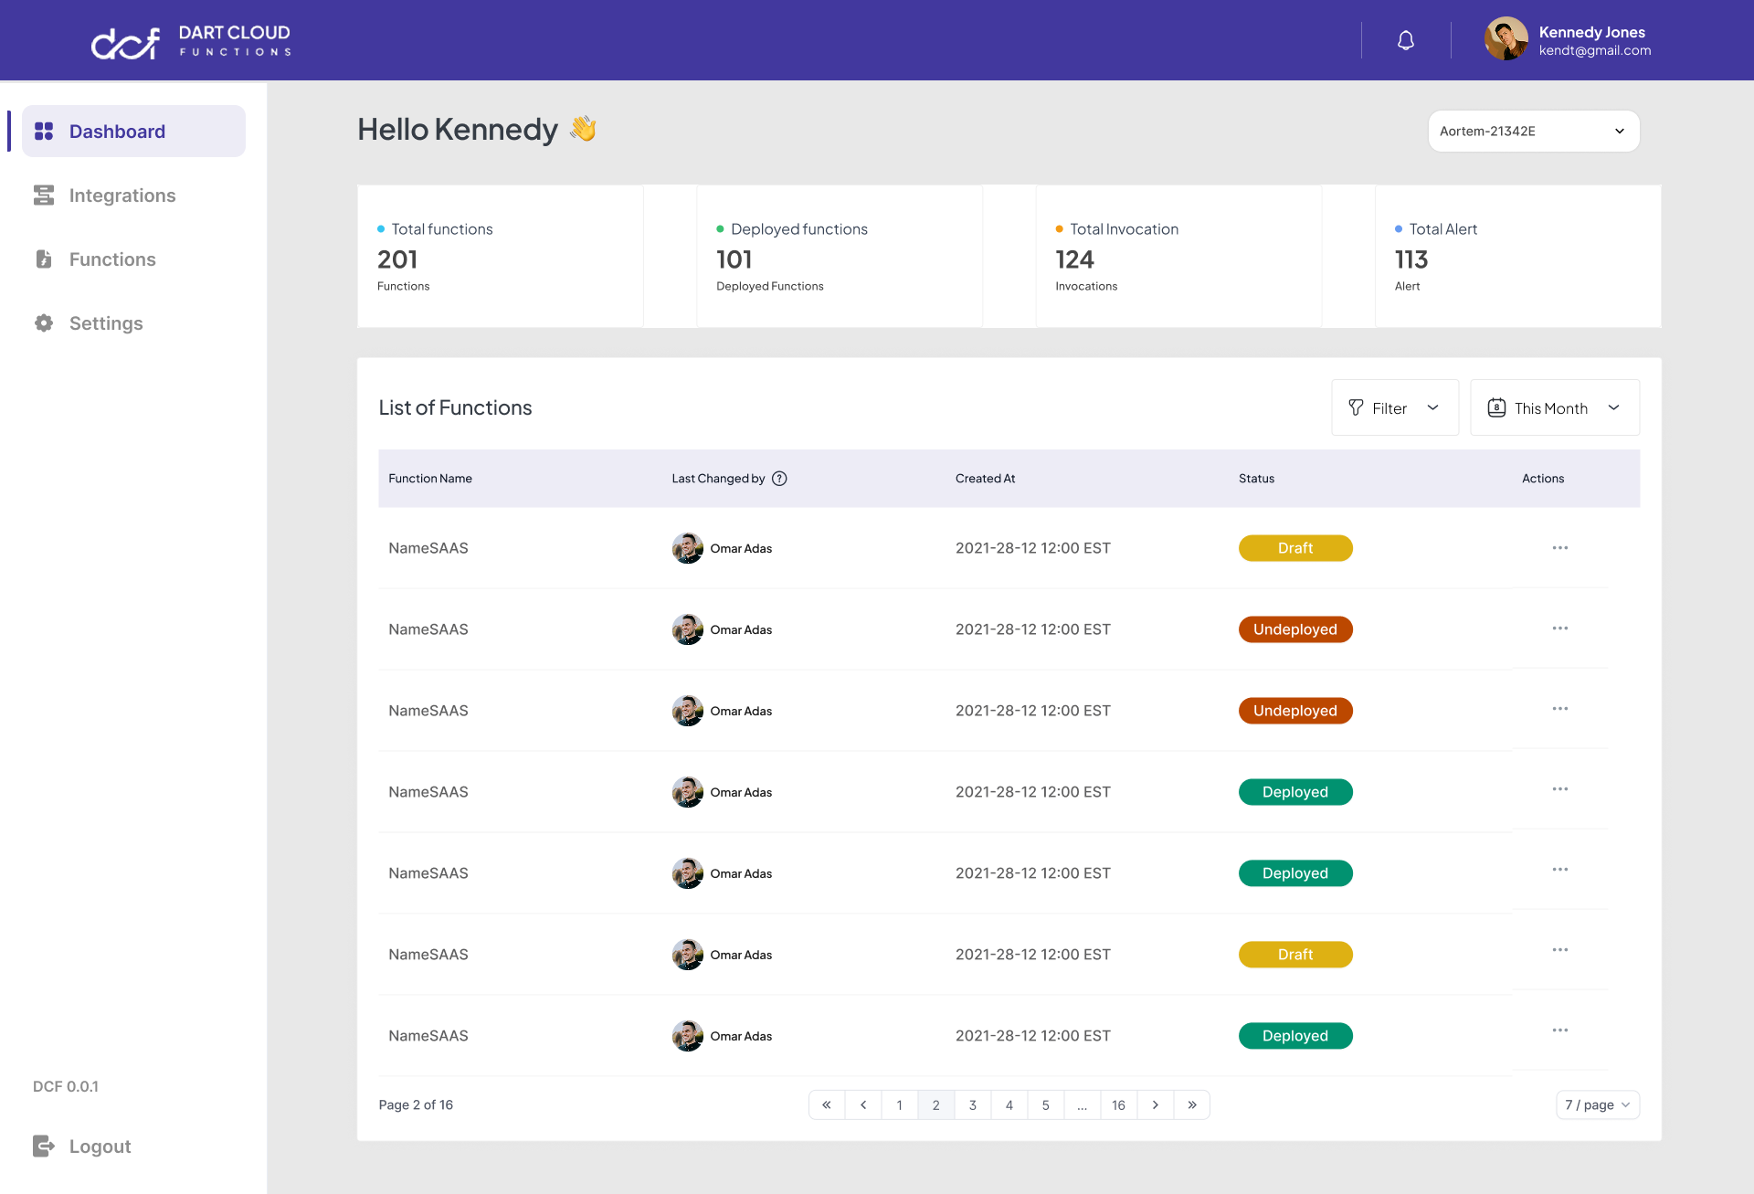Open Settings via the gear icon
This screenshot has height=1194, width=1754.
click(44, 322)
